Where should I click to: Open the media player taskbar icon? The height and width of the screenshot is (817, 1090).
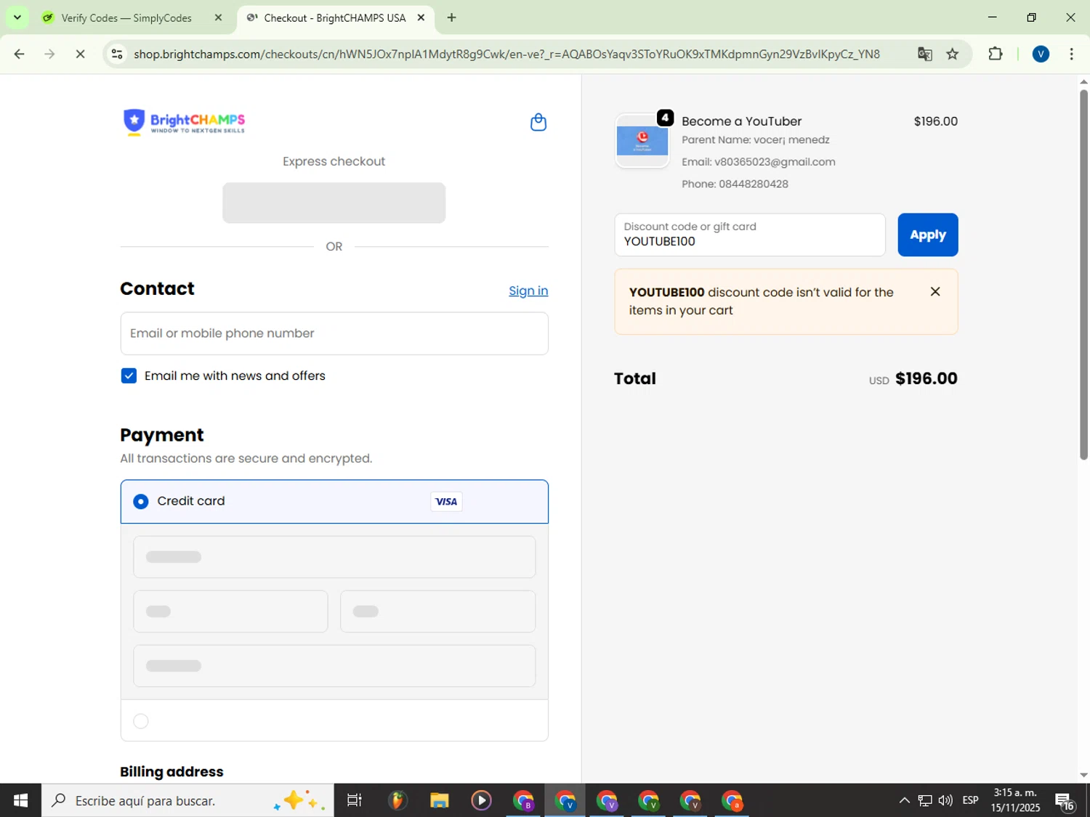click(481, 800)
